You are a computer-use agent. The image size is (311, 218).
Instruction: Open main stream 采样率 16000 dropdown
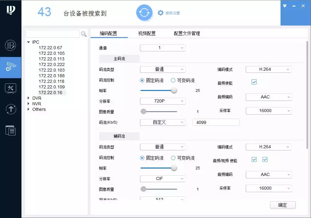[269, 111]
